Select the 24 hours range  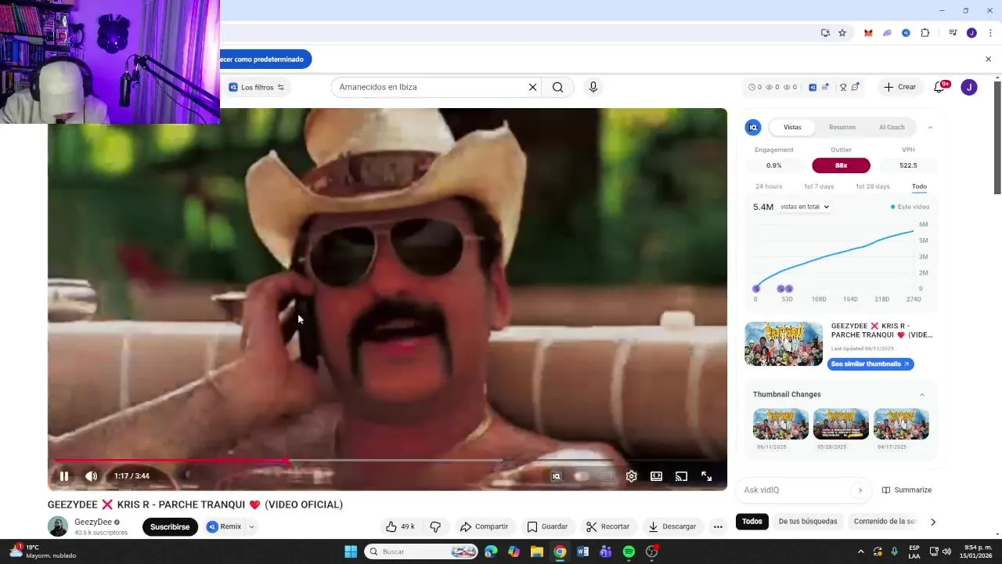coord(769,186)
